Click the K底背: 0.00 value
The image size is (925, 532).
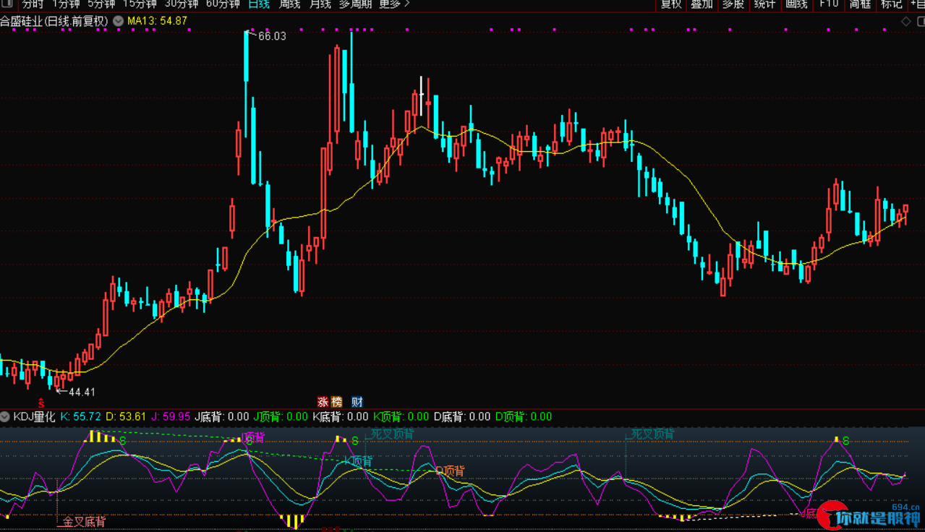[x=341, y=416]
